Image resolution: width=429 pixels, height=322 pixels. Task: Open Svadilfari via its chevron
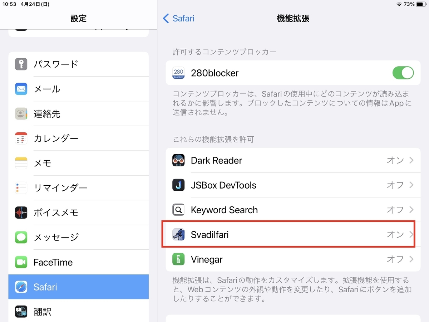click(411, 235)
